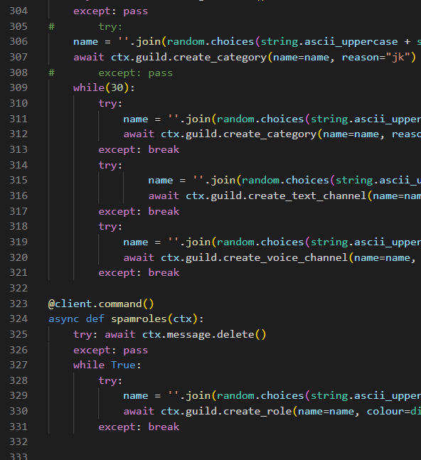Click 'break' on line 321
This screenshot has height=460, width=421.
tap(164, 272)
